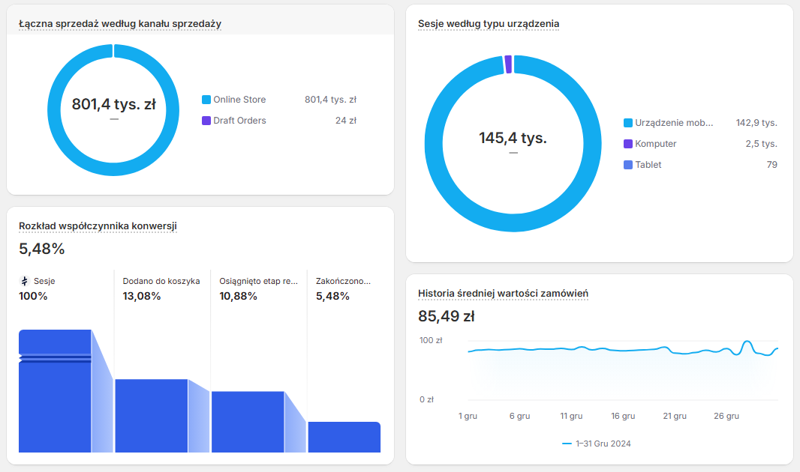Open the Historia średniej wartości zamówień report
Viewport: 800px width, 472px height.
[503, 293]
